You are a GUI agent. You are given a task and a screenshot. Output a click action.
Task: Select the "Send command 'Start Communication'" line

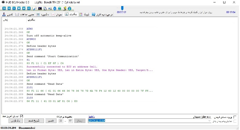(x=53, y=56)
